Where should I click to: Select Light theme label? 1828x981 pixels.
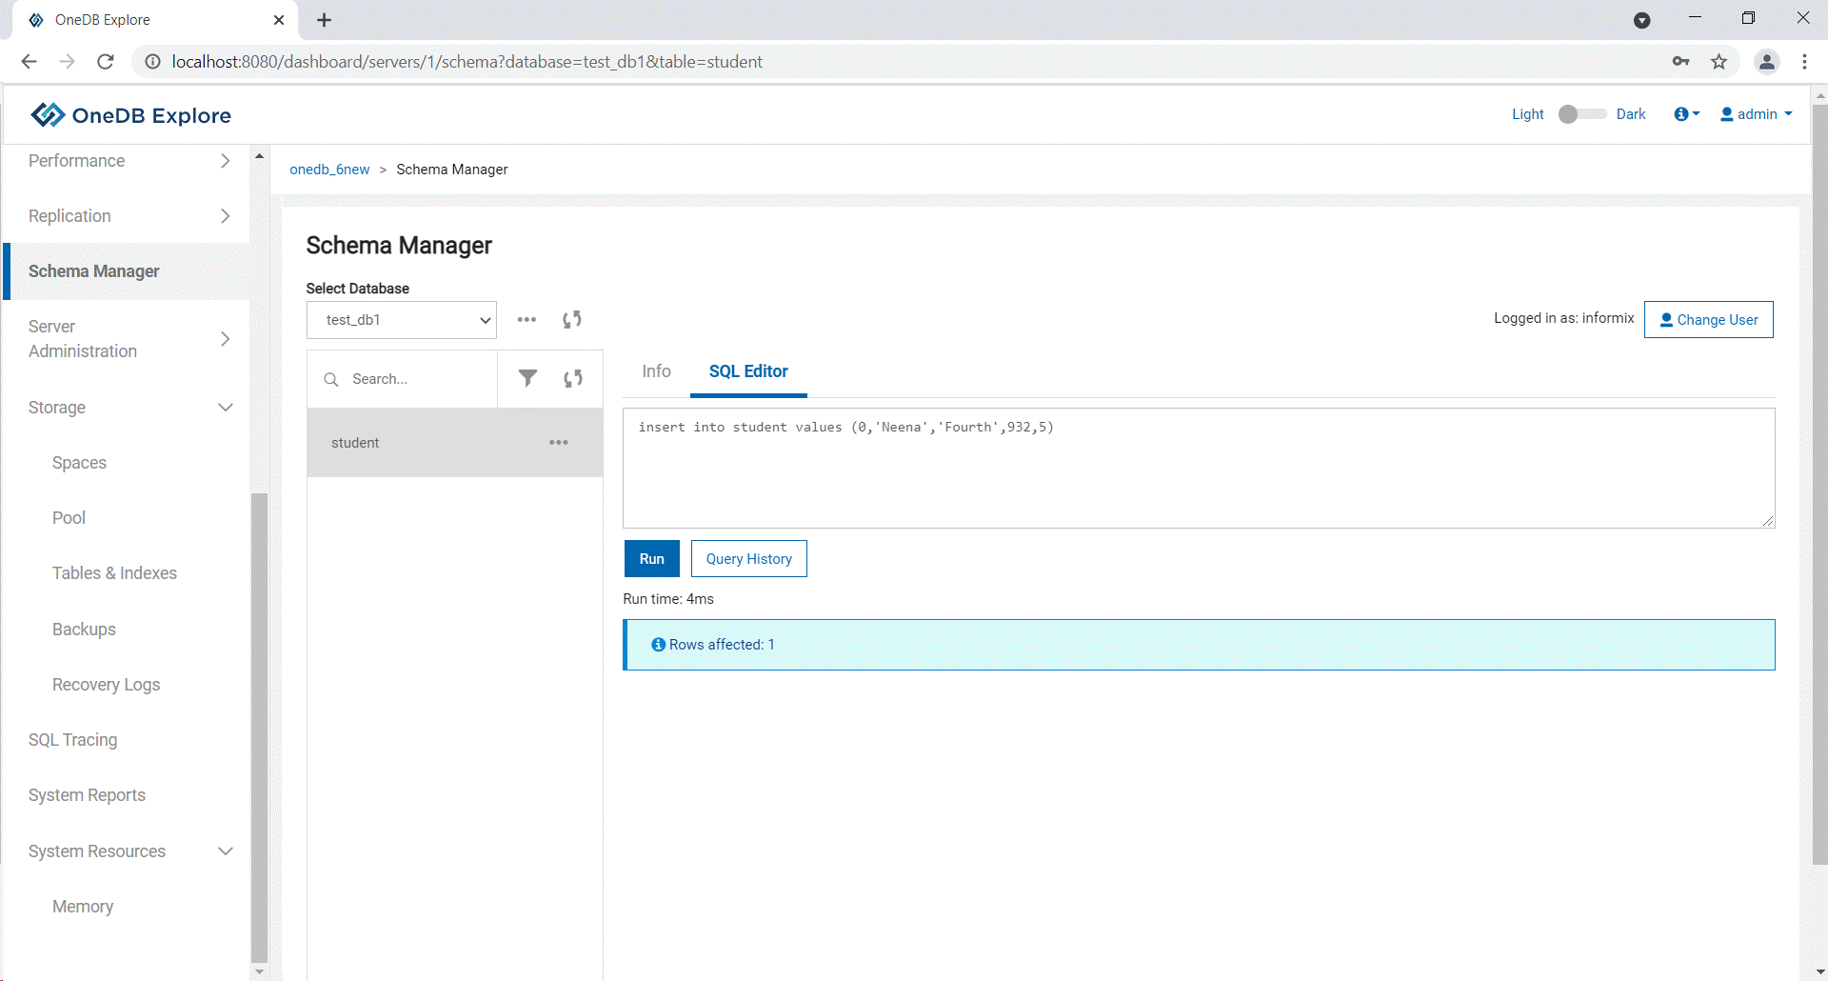pyautogui.click(x=1528, y=114)
